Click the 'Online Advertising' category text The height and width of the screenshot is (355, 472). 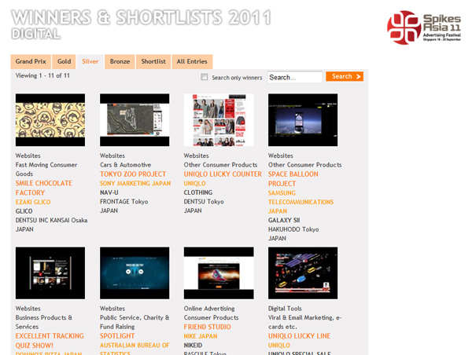click(x=209, y=309)
